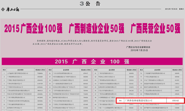Click the revenue value 155142

pyautogui.click(x=175, y=101)
